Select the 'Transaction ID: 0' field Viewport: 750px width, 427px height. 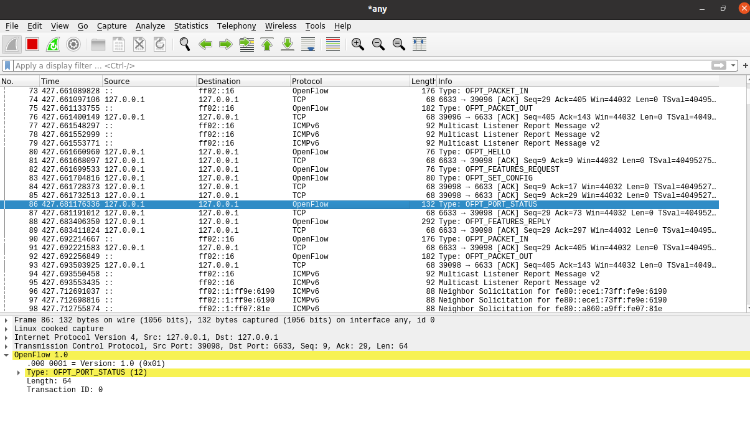[65, 390]
